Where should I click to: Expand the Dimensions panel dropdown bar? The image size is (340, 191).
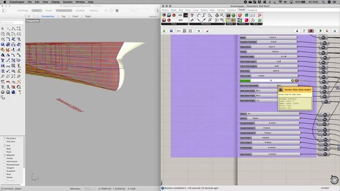point(207,24)
